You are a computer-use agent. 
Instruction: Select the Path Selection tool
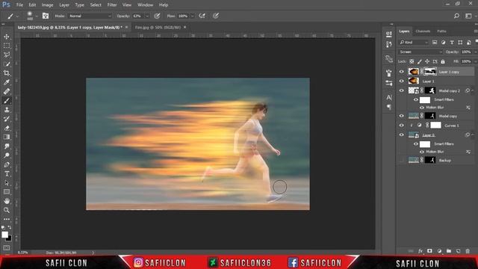(7, 183)
